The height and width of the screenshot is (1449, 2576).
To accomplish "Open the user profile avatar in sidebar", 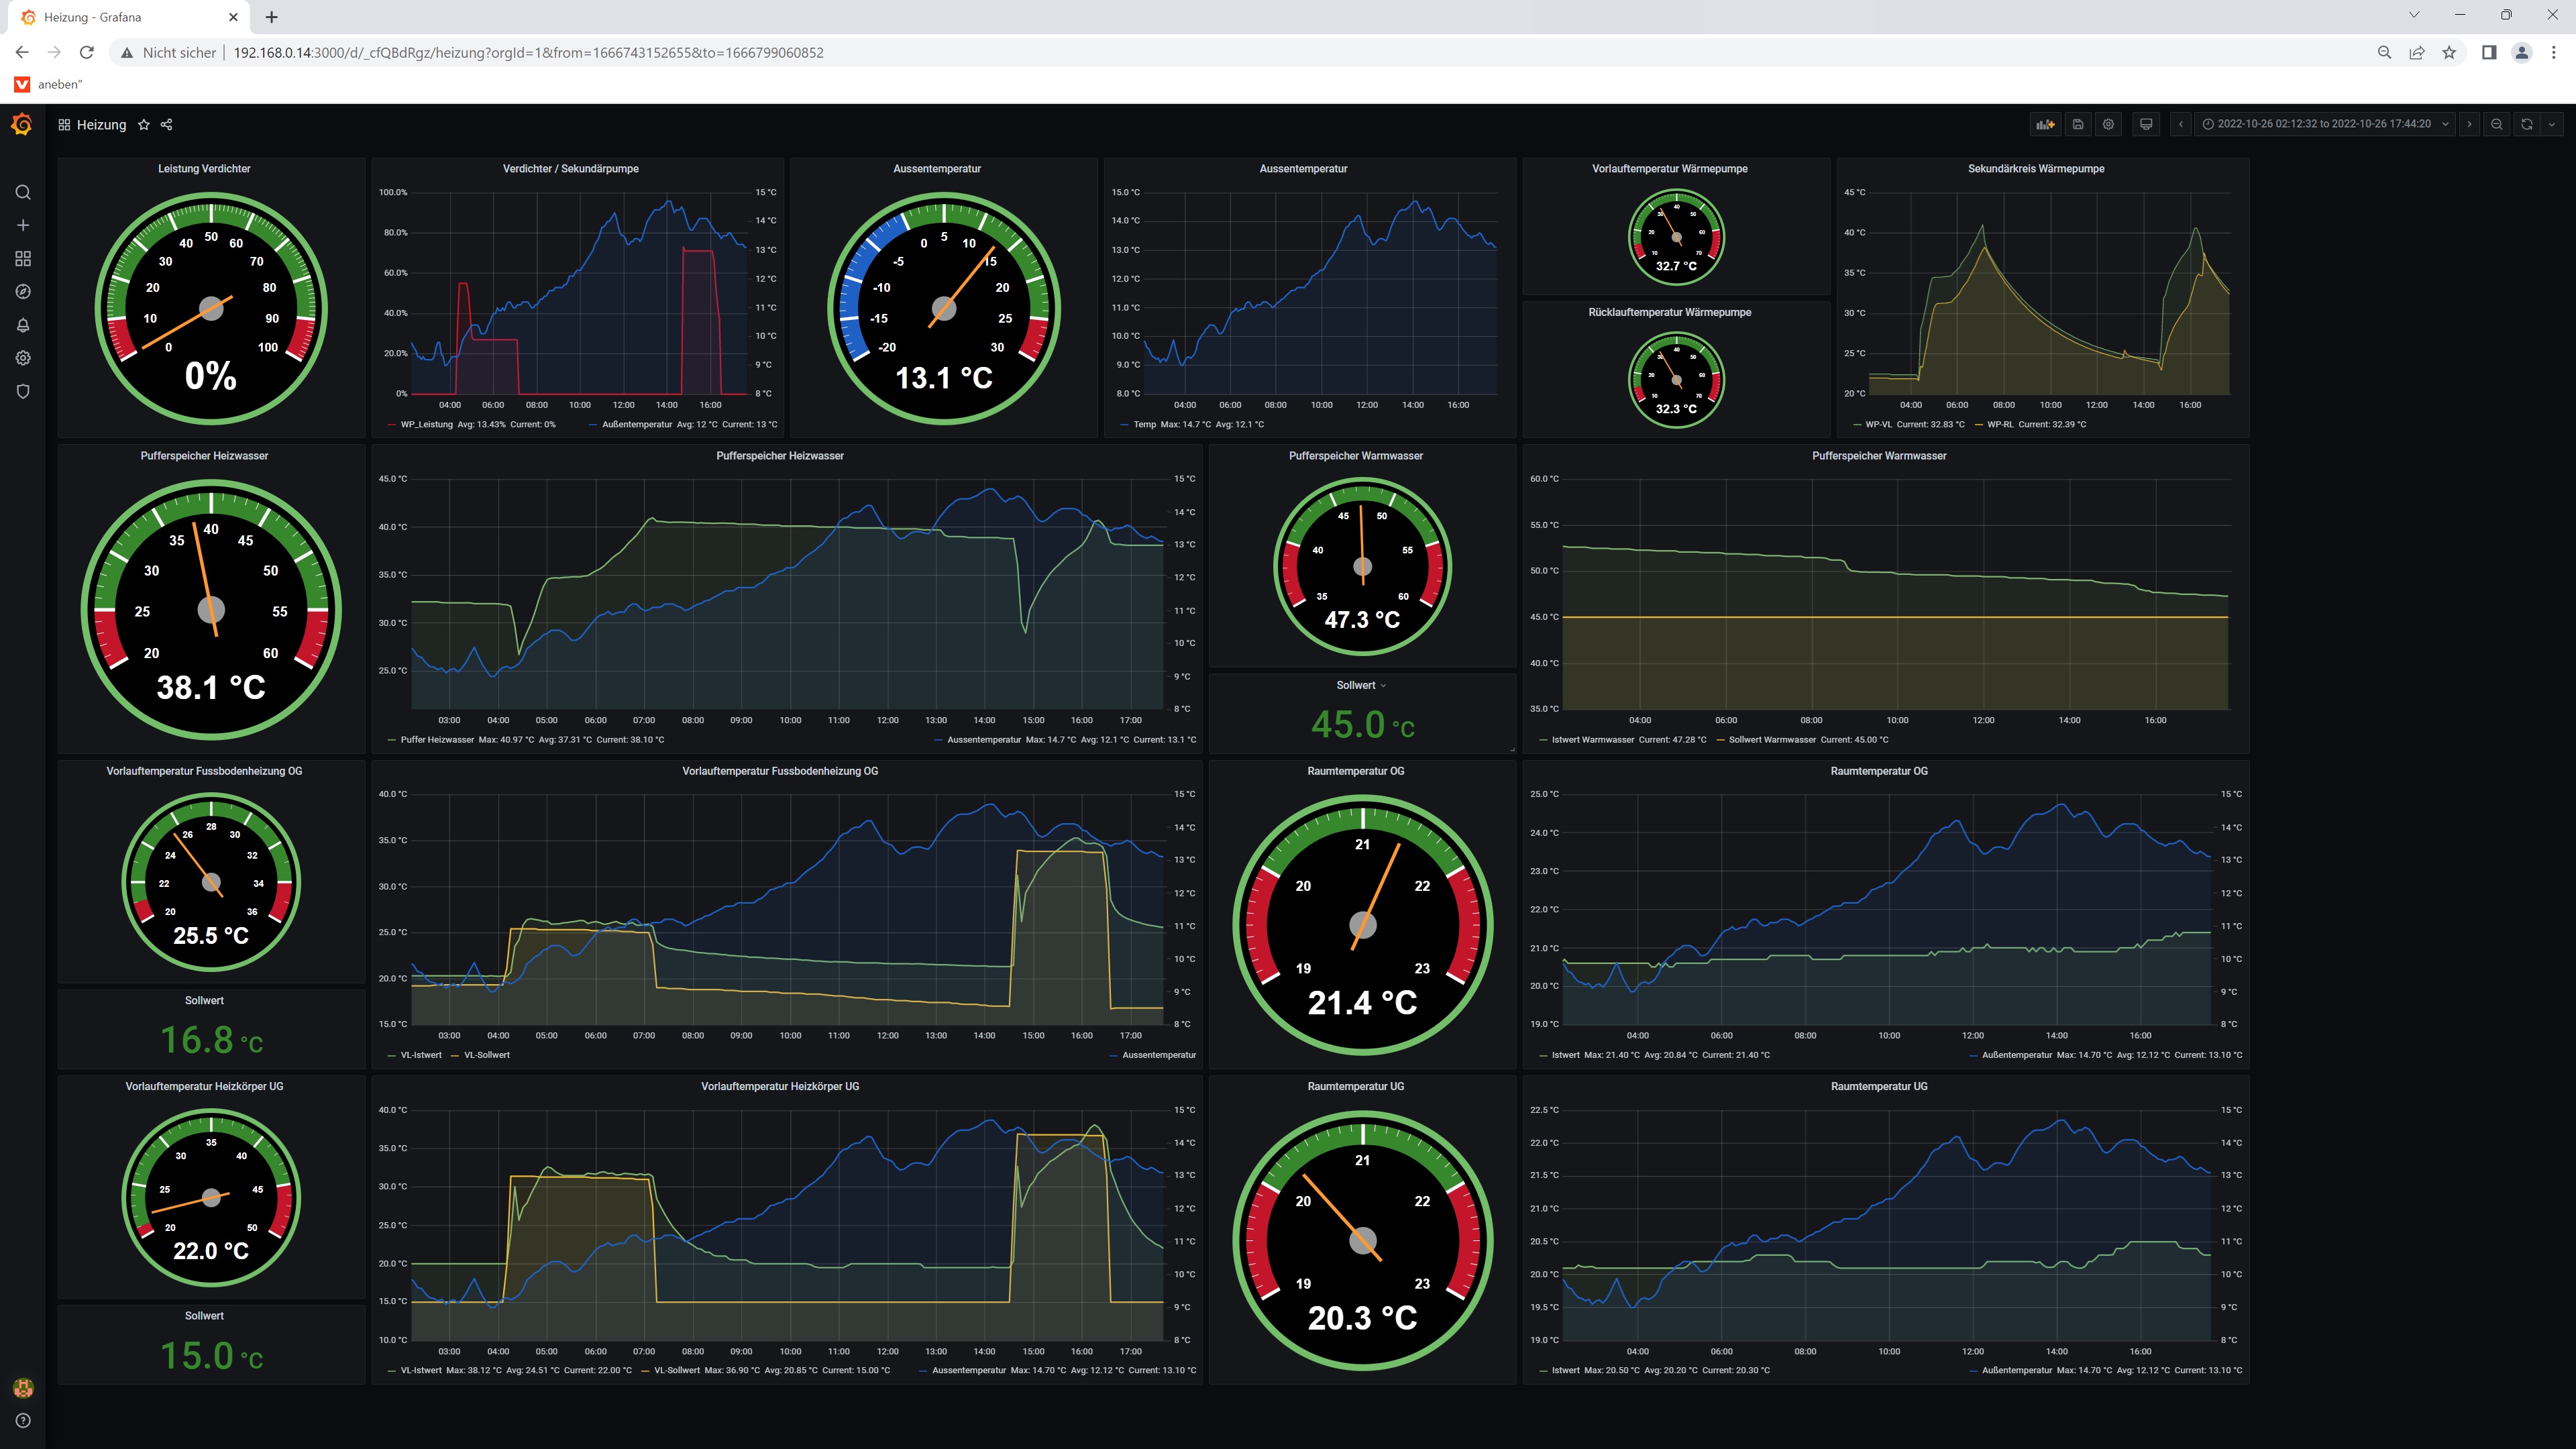I will [23, 1388].
